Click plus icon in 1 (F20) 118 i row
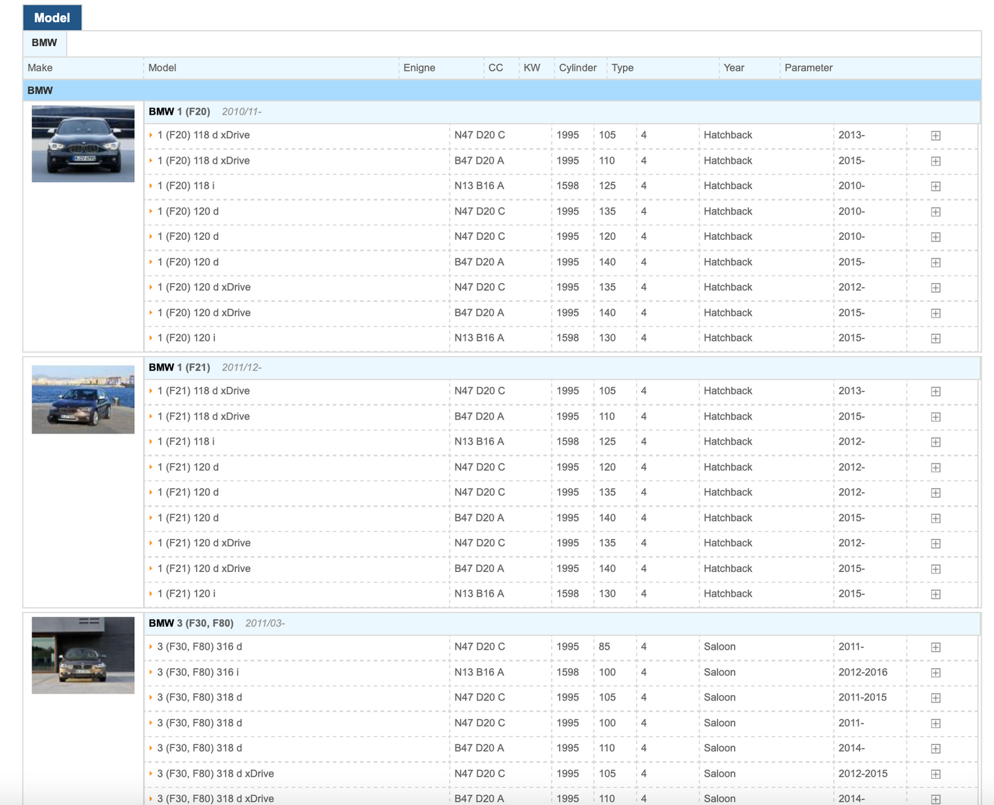 click(936, 186)
